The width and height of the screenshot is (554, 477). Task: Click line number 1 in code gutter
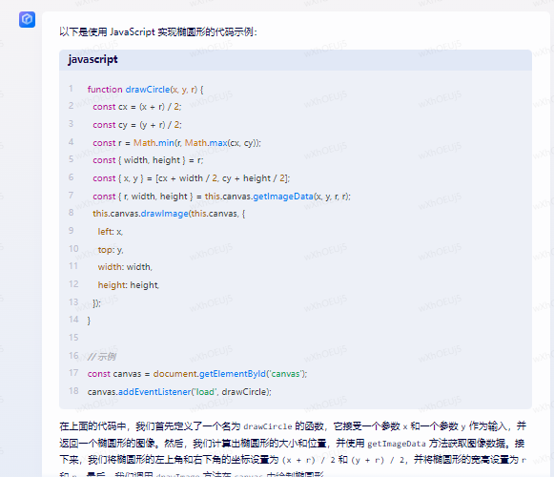pyautogui.click(x=71, y=89)
